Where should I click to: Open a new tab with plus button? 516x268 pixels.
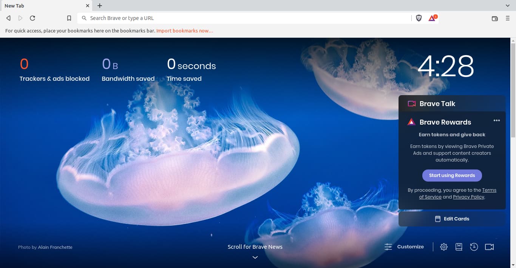100,6
